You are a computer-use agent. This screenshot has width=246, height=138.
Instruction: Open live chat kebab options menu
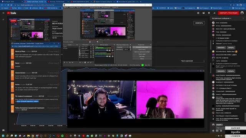click(243, 18)
